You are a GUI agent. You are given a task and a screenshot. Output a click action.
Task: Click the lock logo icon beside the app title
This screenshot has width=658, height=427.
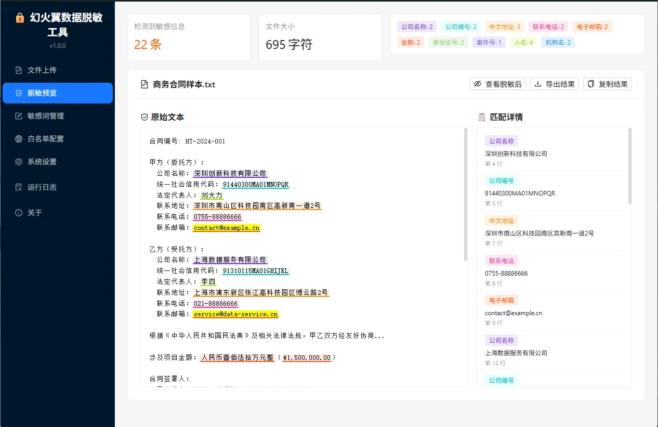pos(20,18)
